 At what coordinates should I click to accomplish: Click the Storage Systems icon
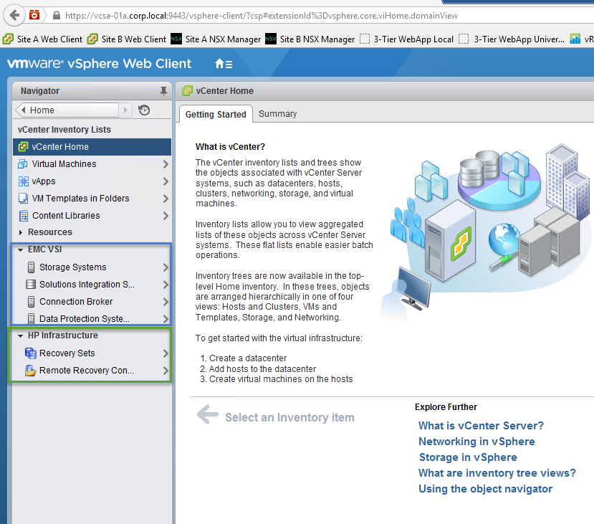tap(31, 267)
